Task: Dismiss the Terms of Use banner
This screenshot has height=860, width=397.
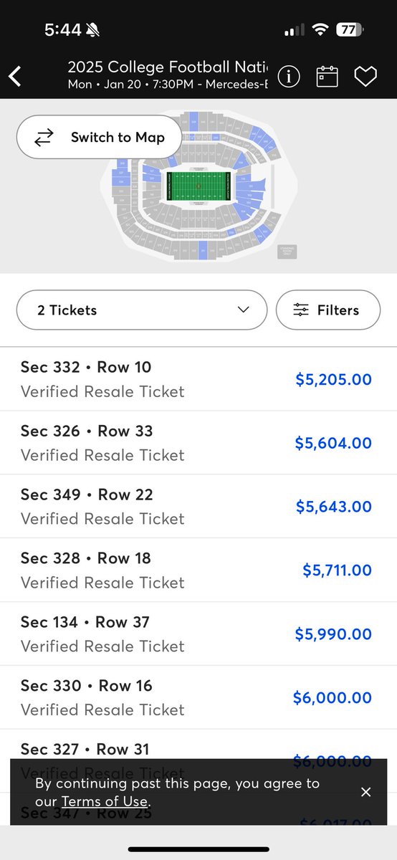Action: pos(366,792)
